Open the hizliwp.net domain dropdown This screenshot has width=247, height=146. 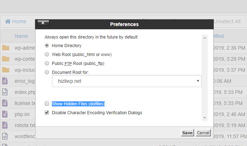tap(127, 81)
